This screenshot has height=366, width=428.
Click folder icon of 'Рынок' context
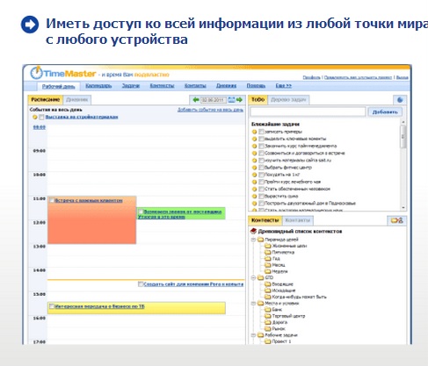(267, 328)
